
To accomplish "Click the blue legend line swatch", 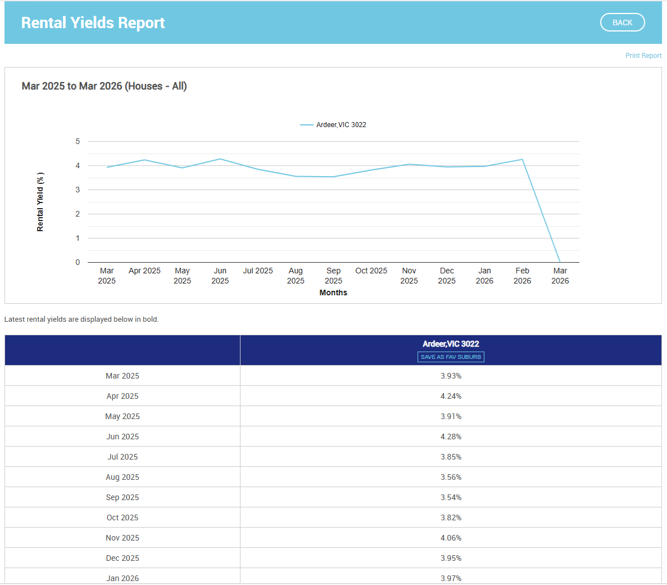I will click(x=306, y=125).
